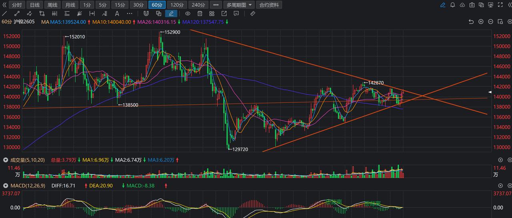Screen dimensions: 512x218
Task: Select the 15分 period
Action: (120, 5)
